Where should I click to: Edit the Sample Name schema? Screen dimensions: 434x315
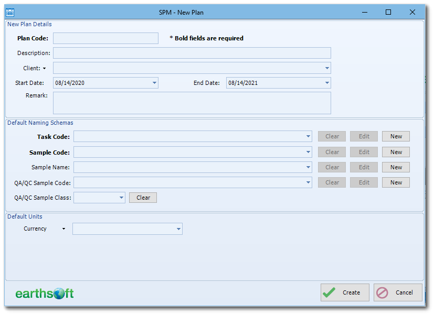[x=364, y=167]
